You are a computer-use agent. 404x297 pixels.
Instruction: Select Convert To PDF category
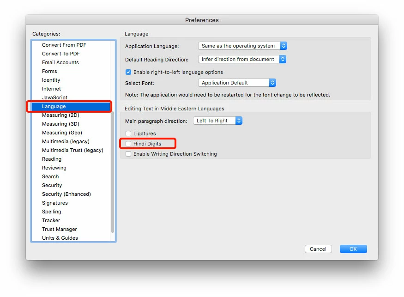coord(71,54)
